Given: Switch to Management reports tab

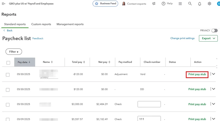Looking at the screenshot, I should point(70,24).
